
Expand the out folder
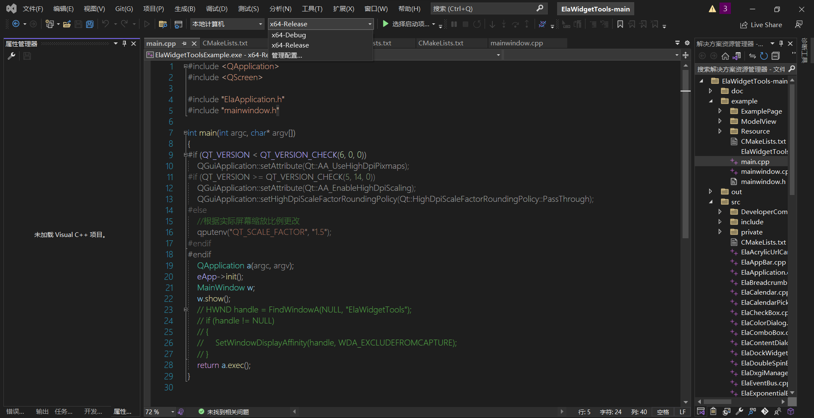(711, 192)
